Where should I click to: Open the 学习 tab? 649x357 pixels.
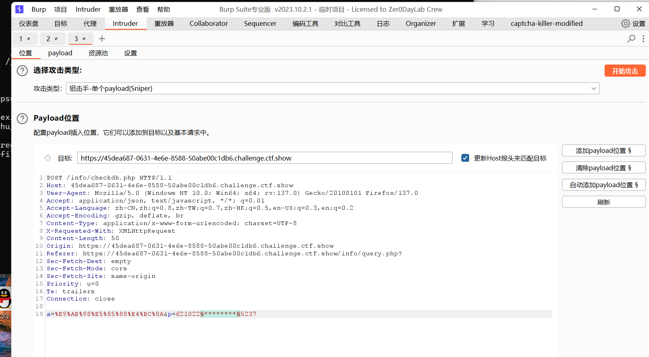[488, 23]
